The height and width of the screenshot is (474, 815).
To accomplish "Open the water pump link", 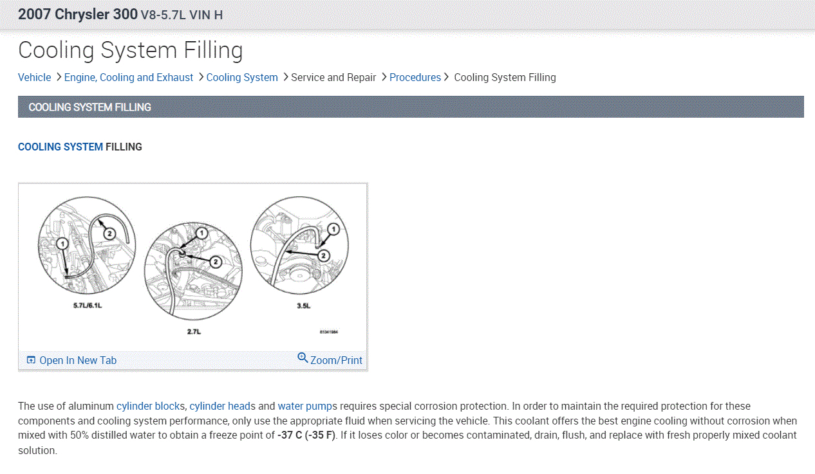I will 305,406.
